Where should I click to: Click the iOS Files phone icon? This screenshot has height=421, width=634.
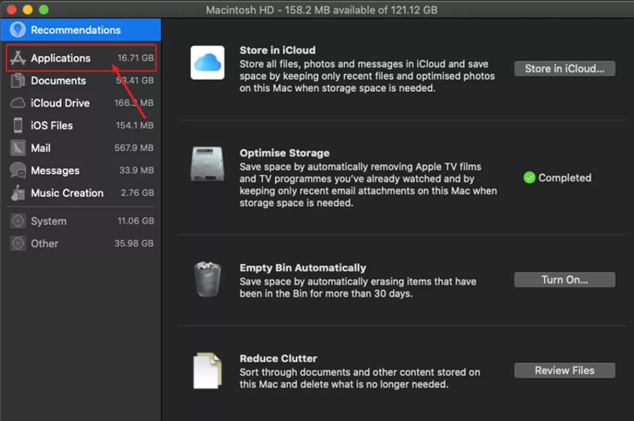coord(18,125)
